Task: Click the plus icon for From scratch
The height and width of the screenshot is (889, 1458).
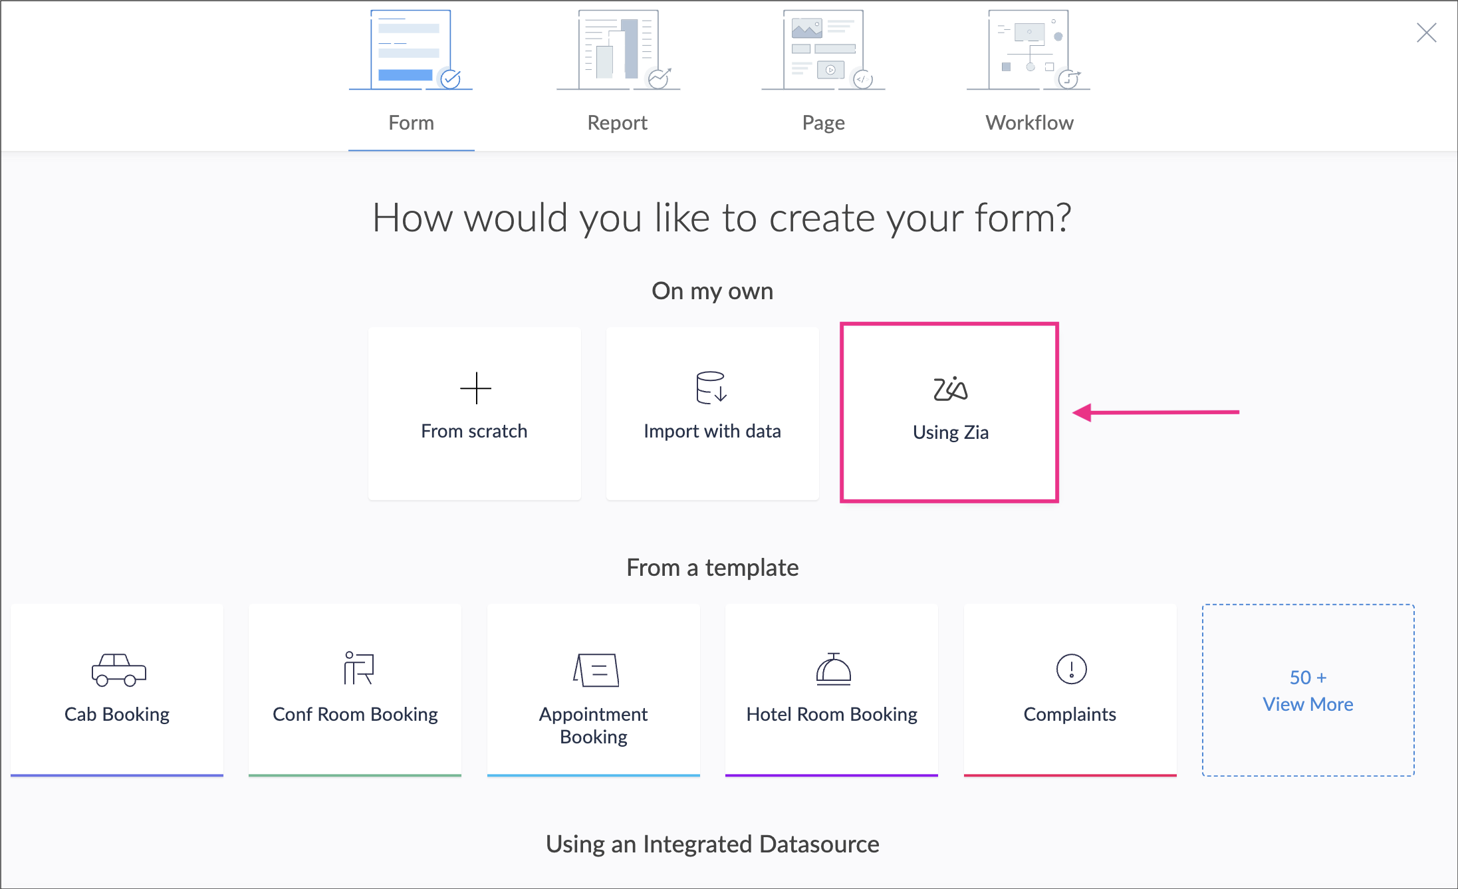Action: click(x=475, y=388)
